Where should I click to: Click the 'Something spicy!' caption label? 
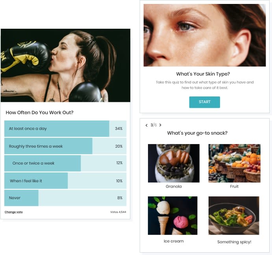pos(234,242)
